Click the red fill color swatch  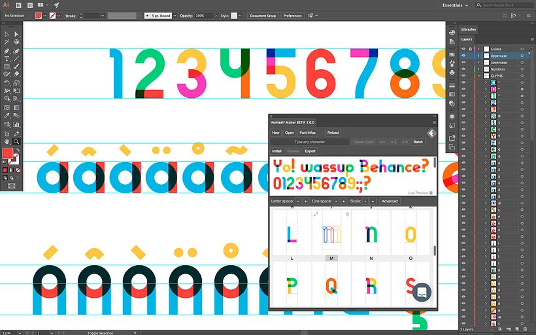(x=8, y=153)
